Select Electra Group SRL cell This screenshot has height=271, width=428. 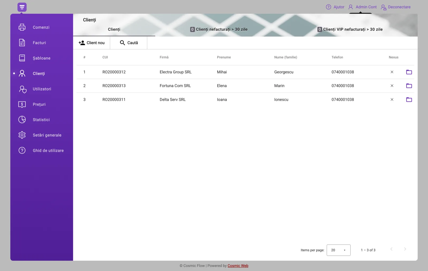tap(175, 72)
